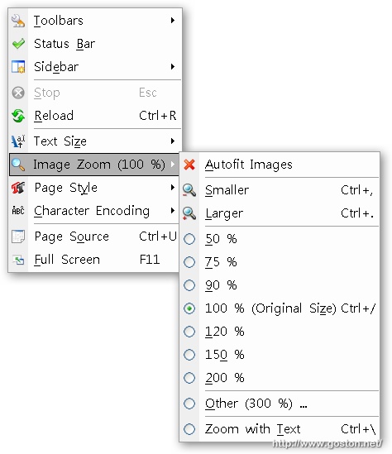Image resolution: width=392 pixels, height=454 pixels.
Task: Click the Toolbars wrench icon
Action: 18,21
